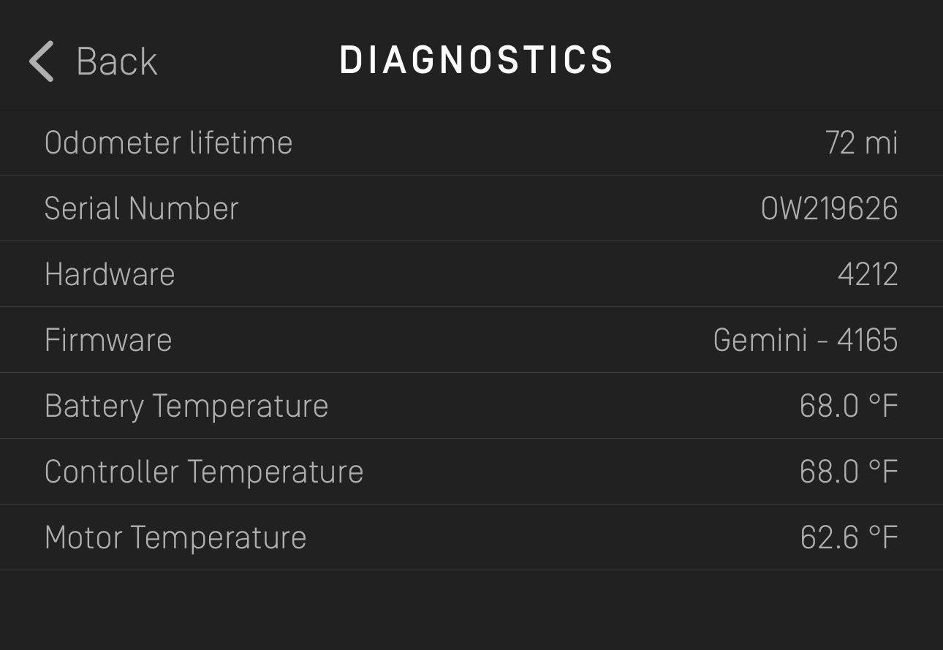Tap the back chevron arrow icon
The image size is (943, 650).
coord(42,61)
